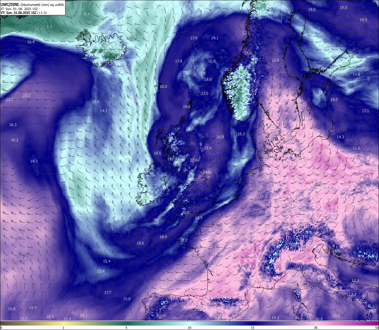Screen dimensions: 379x330
Task: Click the 22.6 value label
Action: tap(23, 258)
